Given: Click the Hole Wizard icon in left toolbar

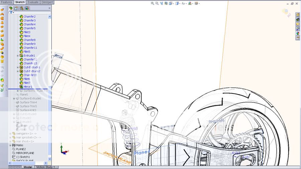Looking at the screenshot, I should [2, 53].
